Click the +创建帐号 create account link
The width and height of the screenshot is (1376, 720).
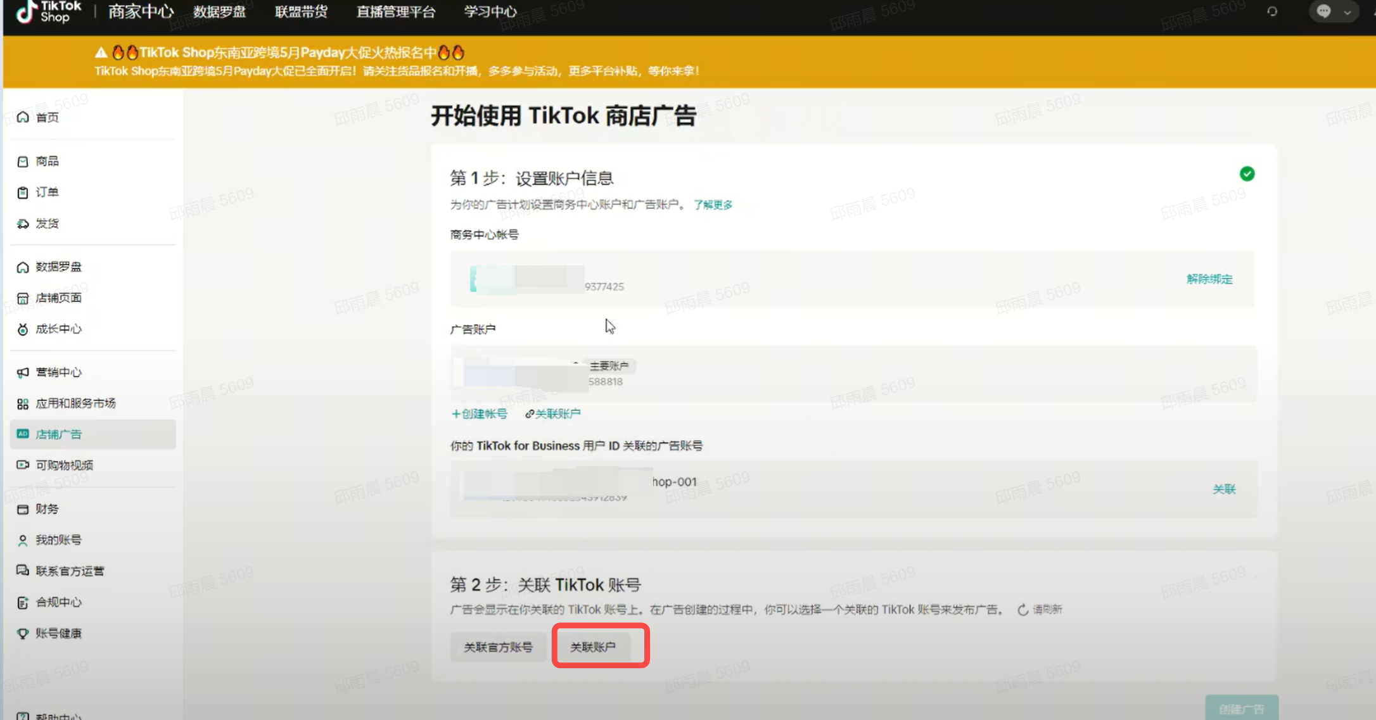point(480,414)
